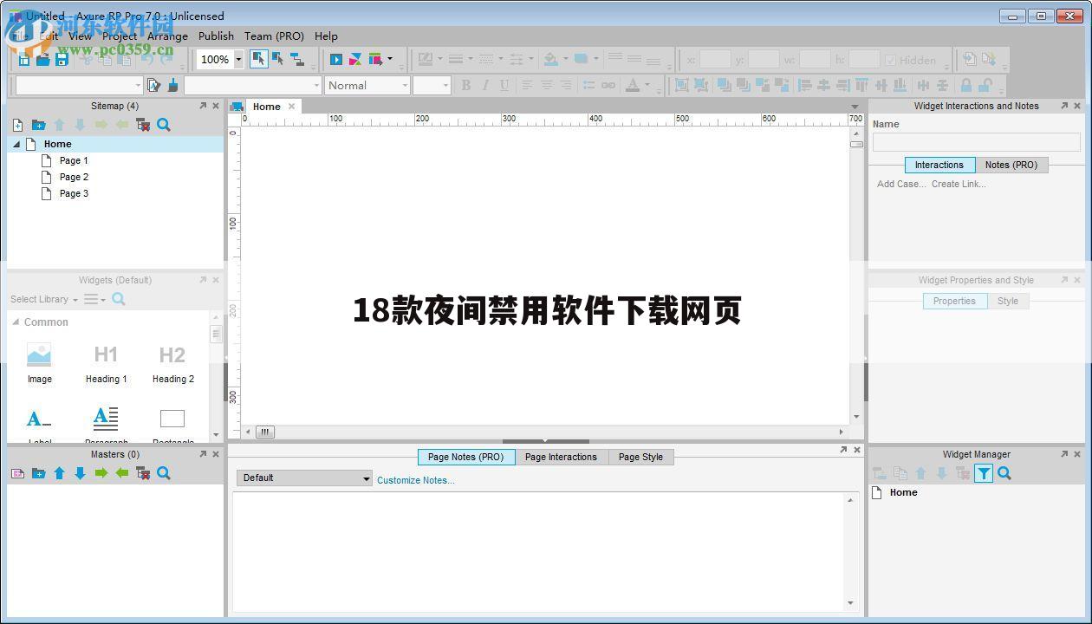1092x624 pixels.
Task: Select Page 3 in the Sitemap
Action: 74,193
